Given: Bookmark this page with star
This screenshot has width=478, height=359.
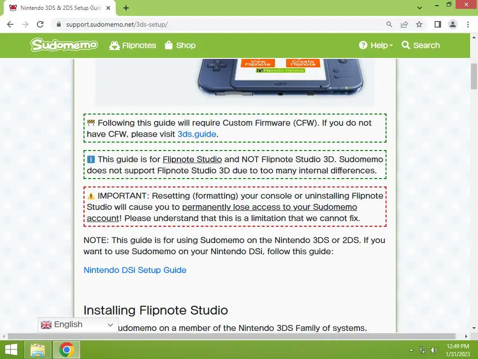Looking at the screenshot, I should tap(419, 24).
